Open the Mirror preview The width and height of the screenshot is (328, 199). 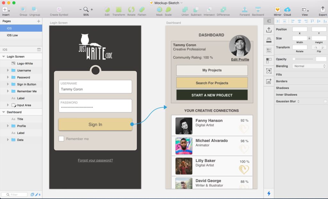[x=277, y=10]
